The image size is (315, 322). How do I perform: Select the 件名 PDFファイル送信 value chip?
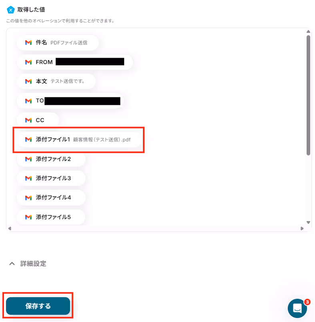[x=58, y=42]
